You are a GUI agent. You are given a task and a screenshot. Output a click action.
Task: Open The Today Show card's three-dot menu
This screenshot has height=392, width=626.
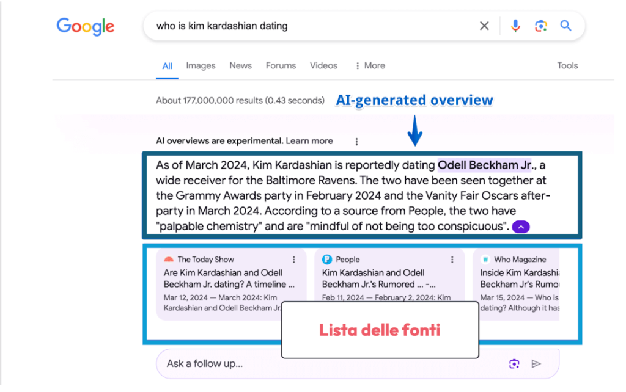(294, 260)
